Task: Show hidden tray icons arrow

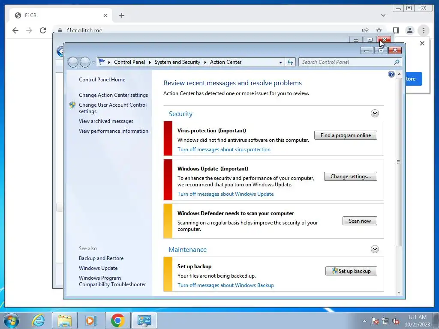Action: [364, 321]
